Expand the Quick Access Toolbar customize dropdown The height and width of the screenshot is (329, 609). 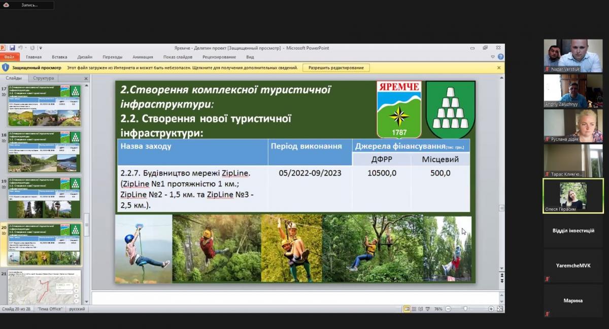click(x=41, y=48)
